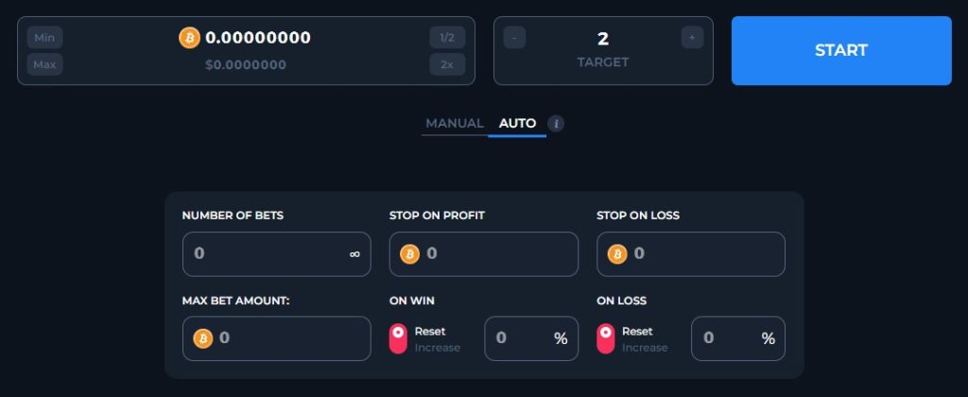
Task: Set the bet to Min
Action: [44, 38]
